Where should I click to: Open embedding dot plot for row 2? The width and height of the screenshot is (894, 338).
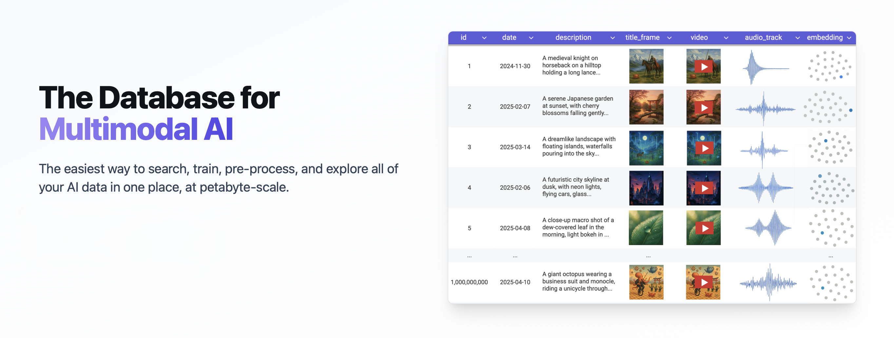(828, 107)
